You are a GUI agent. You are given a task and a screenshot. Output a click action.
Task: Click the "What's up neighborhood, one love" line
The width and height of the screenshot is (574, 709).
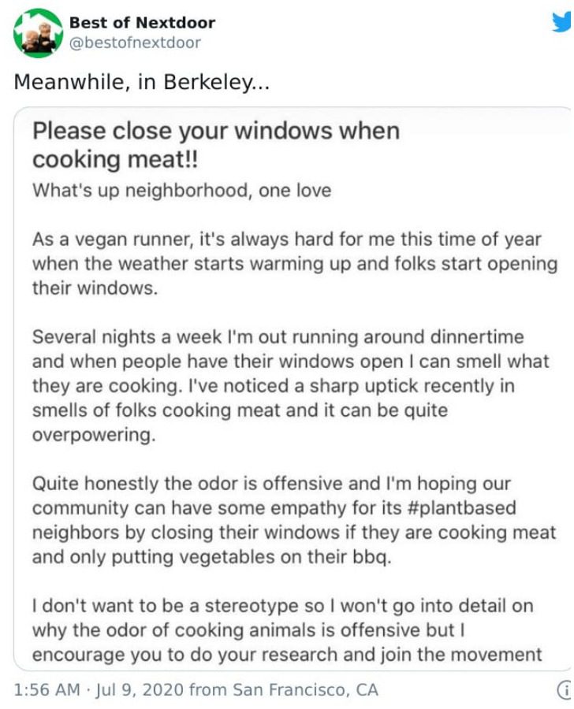coord(181,191)
